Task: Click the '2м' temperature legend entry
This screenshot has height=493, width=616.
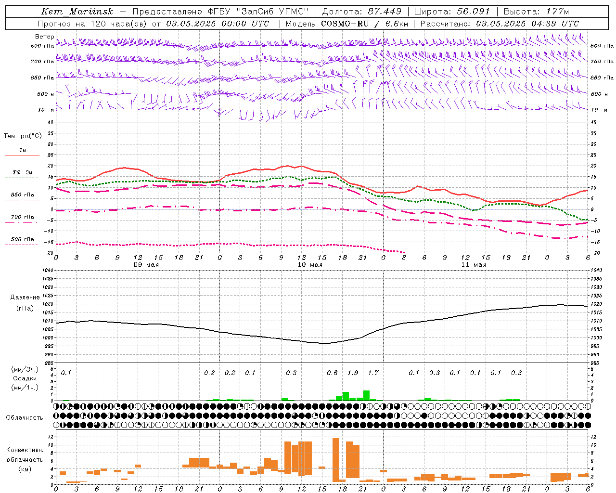Action: pos(23,150)
